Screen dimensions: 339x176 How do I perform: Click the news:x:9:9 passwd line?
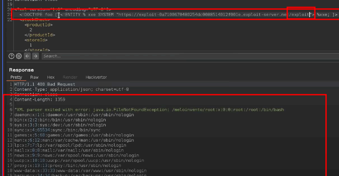[77, 155]
